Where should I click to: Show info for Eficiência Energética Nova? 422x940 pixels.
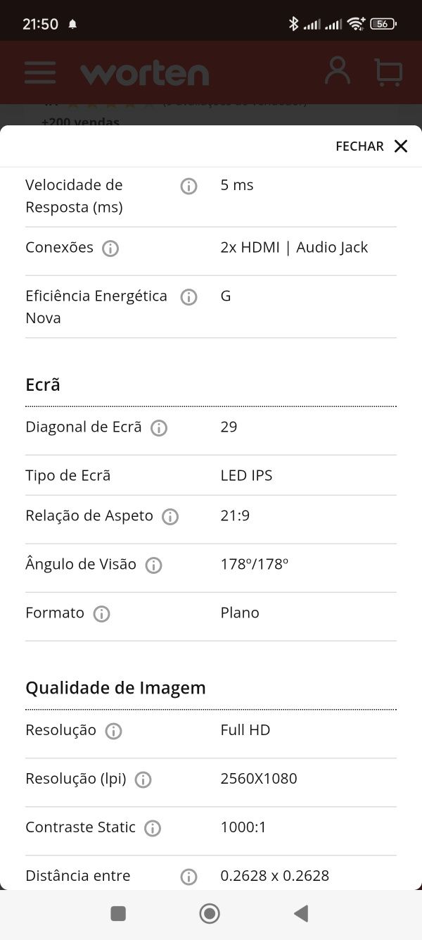[188, 297]
